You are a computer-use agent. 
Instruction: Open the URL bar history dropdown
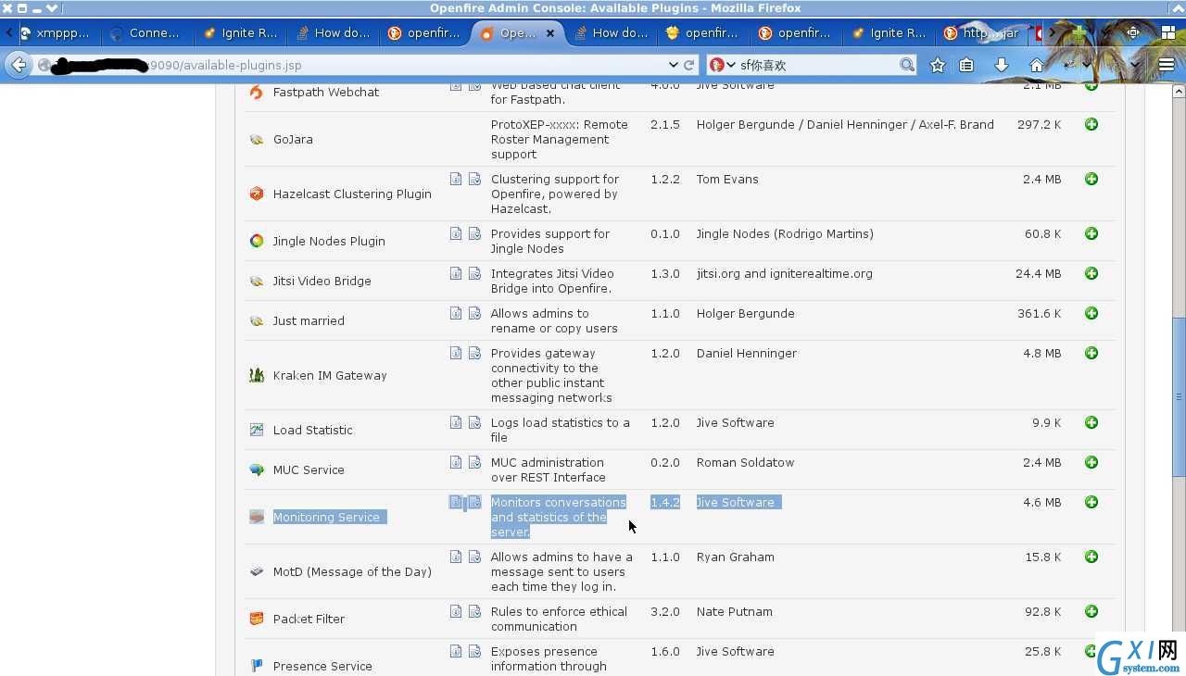[x=673, y=65]
